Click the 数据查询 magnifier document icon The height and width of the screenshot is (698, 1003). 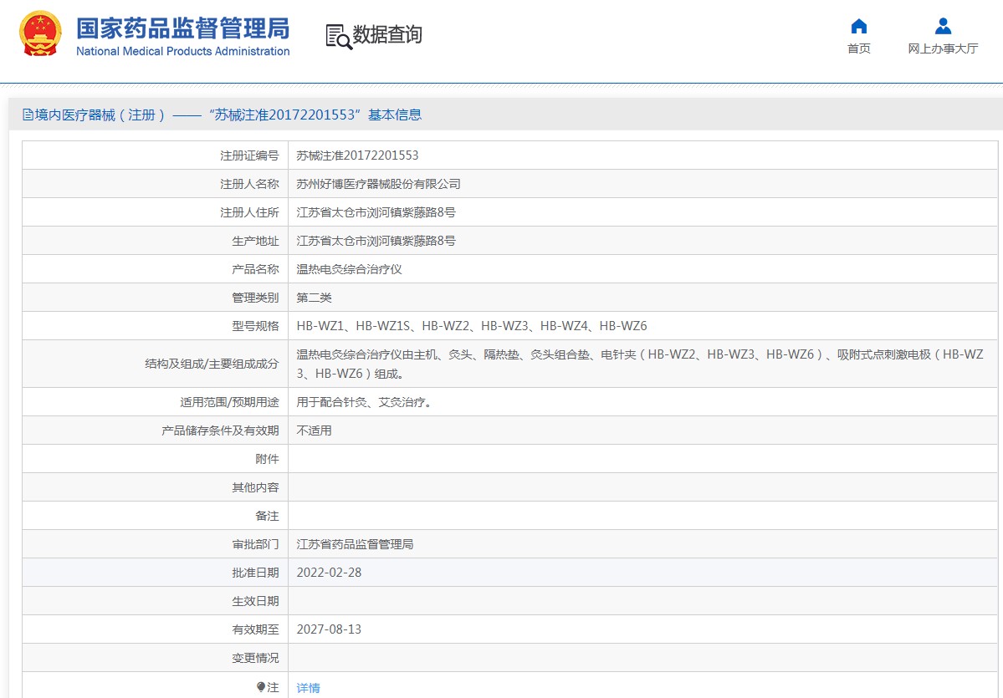tap(339, 37)
